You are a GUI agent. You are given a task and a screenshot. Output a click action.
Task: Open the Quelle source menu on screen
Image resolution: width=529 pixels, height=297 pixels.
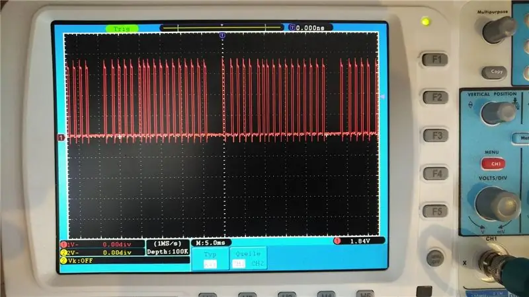(x=249, y=258)
